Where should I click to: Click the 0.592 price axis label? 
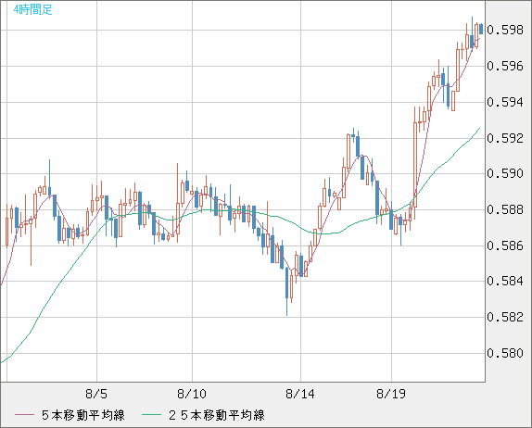505,138
